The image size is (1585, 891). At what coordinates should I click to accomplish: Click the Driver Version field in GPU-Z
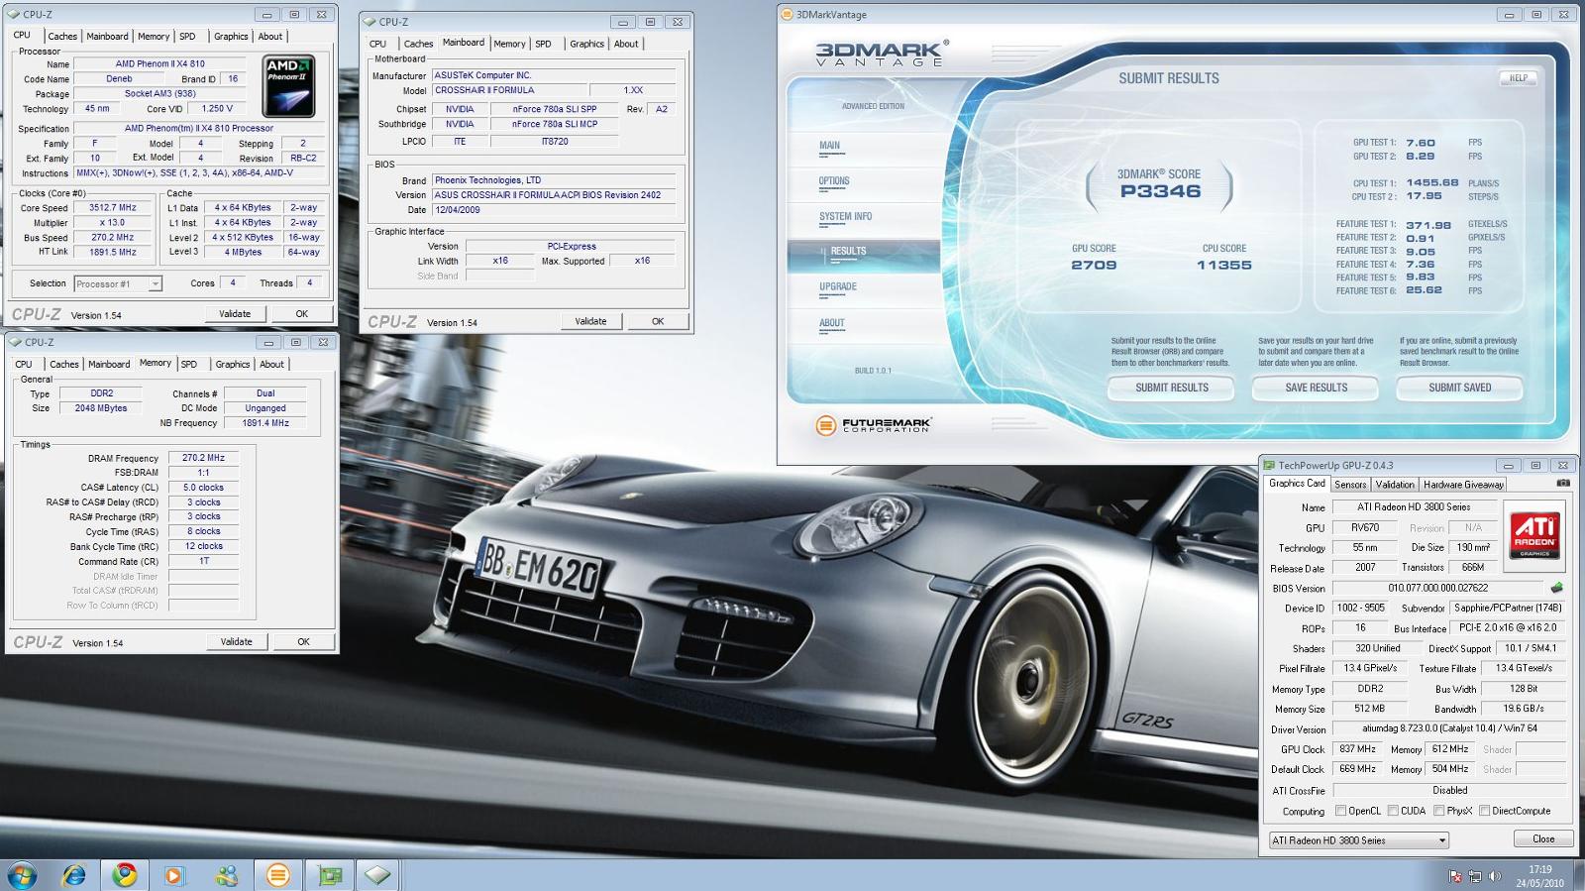pyautogui.click(x=1449, y=728)
